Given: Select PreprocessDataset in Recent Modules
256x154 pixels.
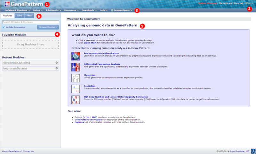Looking at the screenshot, I should [30, 68].
